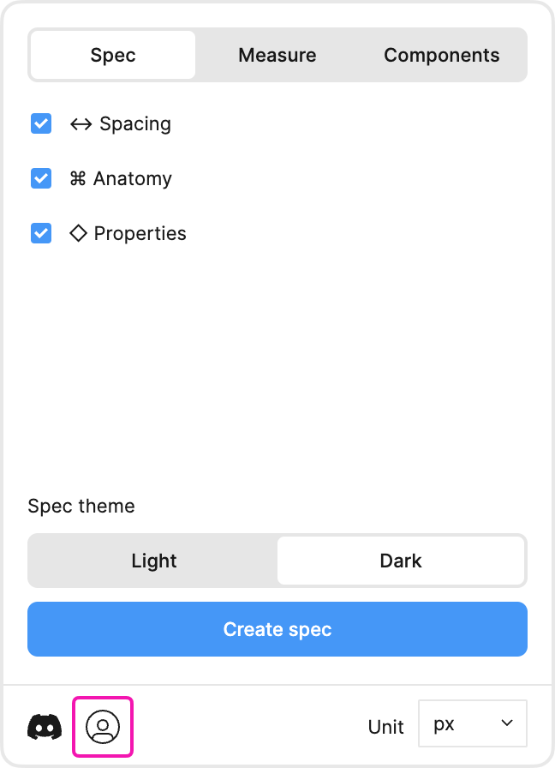Select the Spec tab

113,55
